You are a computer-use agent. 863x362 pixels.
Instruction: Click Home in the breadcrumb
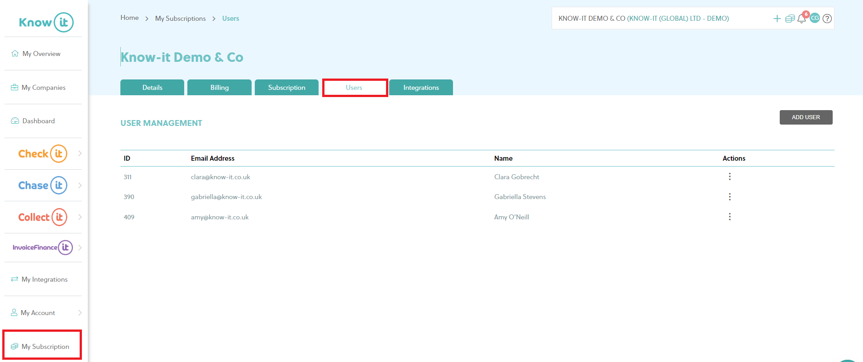(x=129, y=18)
